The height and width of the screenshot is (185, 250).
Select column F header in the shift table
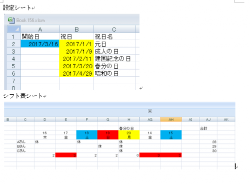coord(87,119)
